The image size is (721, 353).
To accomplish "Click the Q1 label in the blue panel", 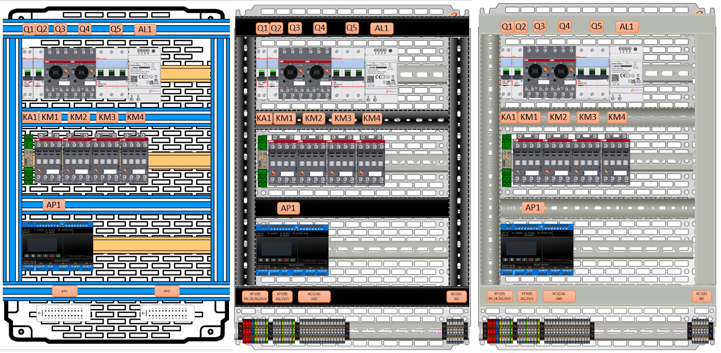I will coord(29,29).
